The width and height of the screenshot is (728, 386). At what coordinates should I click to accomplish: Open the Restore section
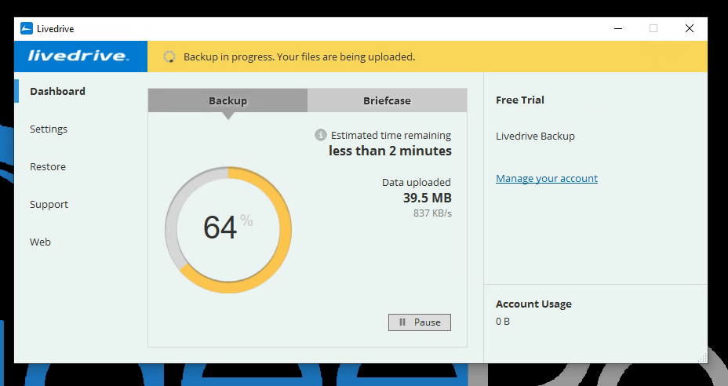(x=48, y=166)
